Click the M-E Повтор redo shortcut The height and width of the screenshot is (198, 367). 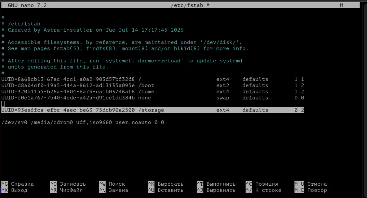tap(311, 190)
